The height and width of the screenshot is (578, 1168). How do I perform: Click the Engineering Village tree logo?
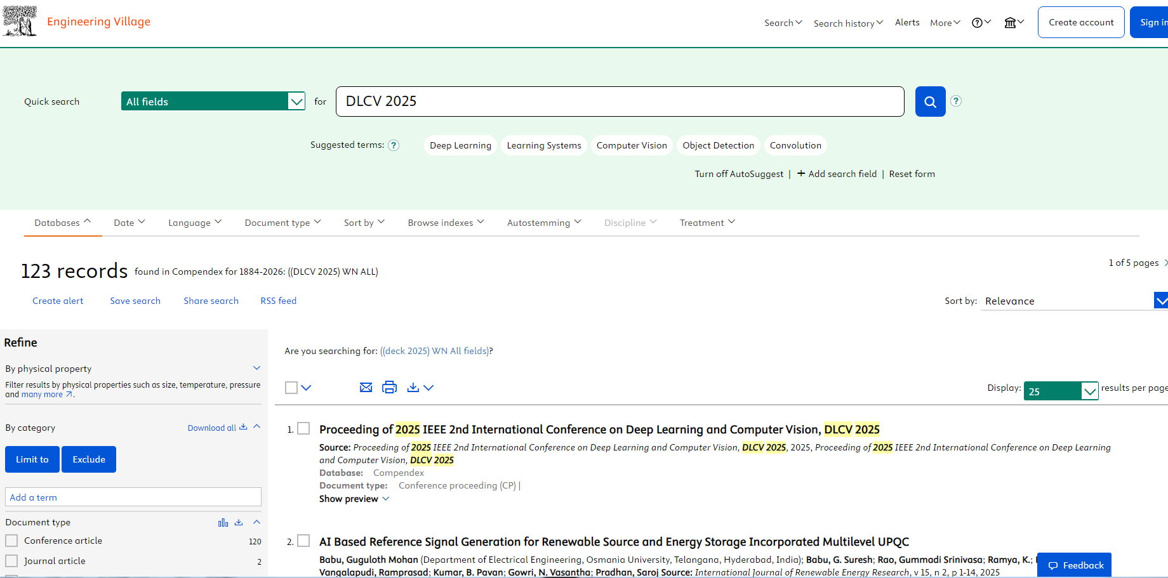[x=20, y=21]
